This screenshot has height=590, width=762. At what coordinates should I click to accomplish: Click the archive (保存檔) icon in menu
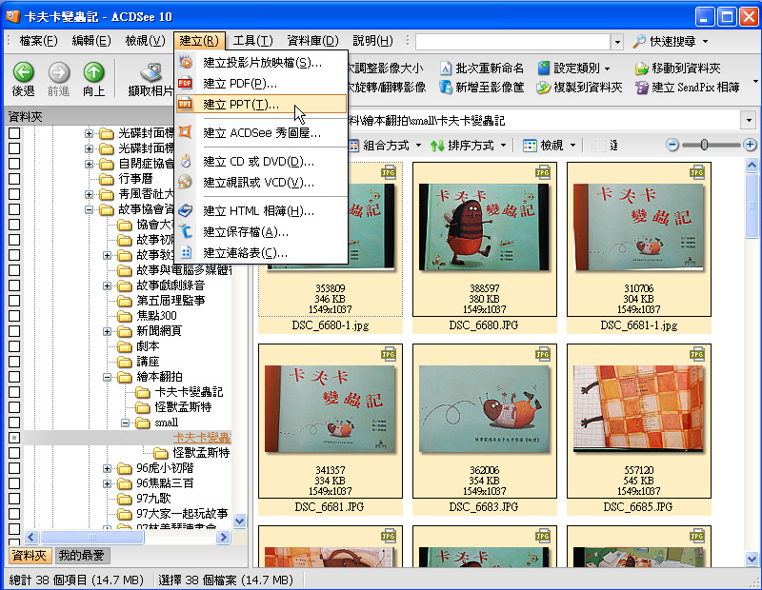(185, 231)
